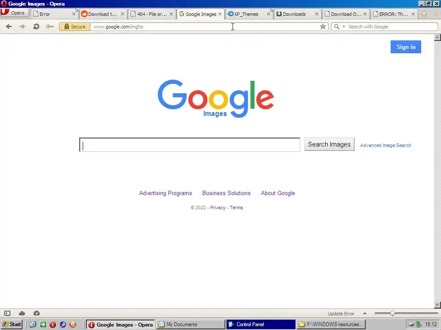Expand the tab bar dropdown arrow
441x330 pixels.
pyautogui.click(x=436, y=14)
